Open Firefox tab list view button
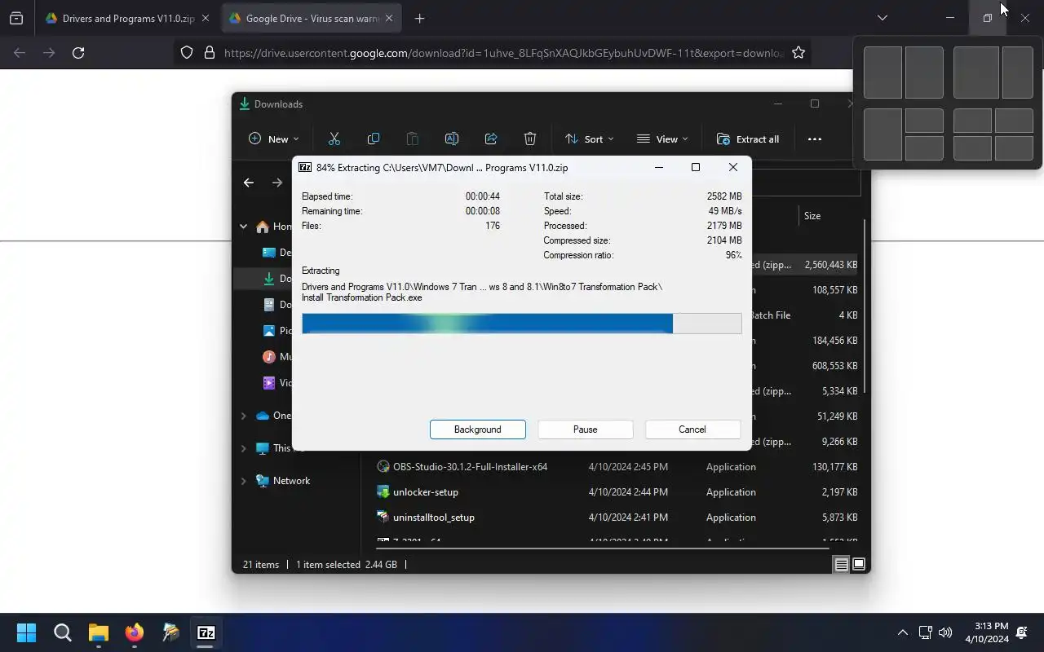 click(16, 18)
